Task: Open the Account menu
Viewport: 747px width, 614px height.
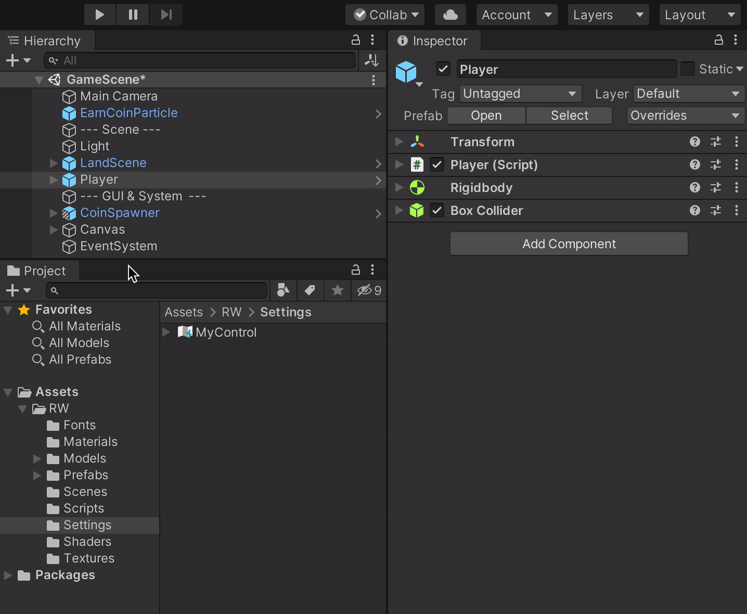Action: point(516,14)
